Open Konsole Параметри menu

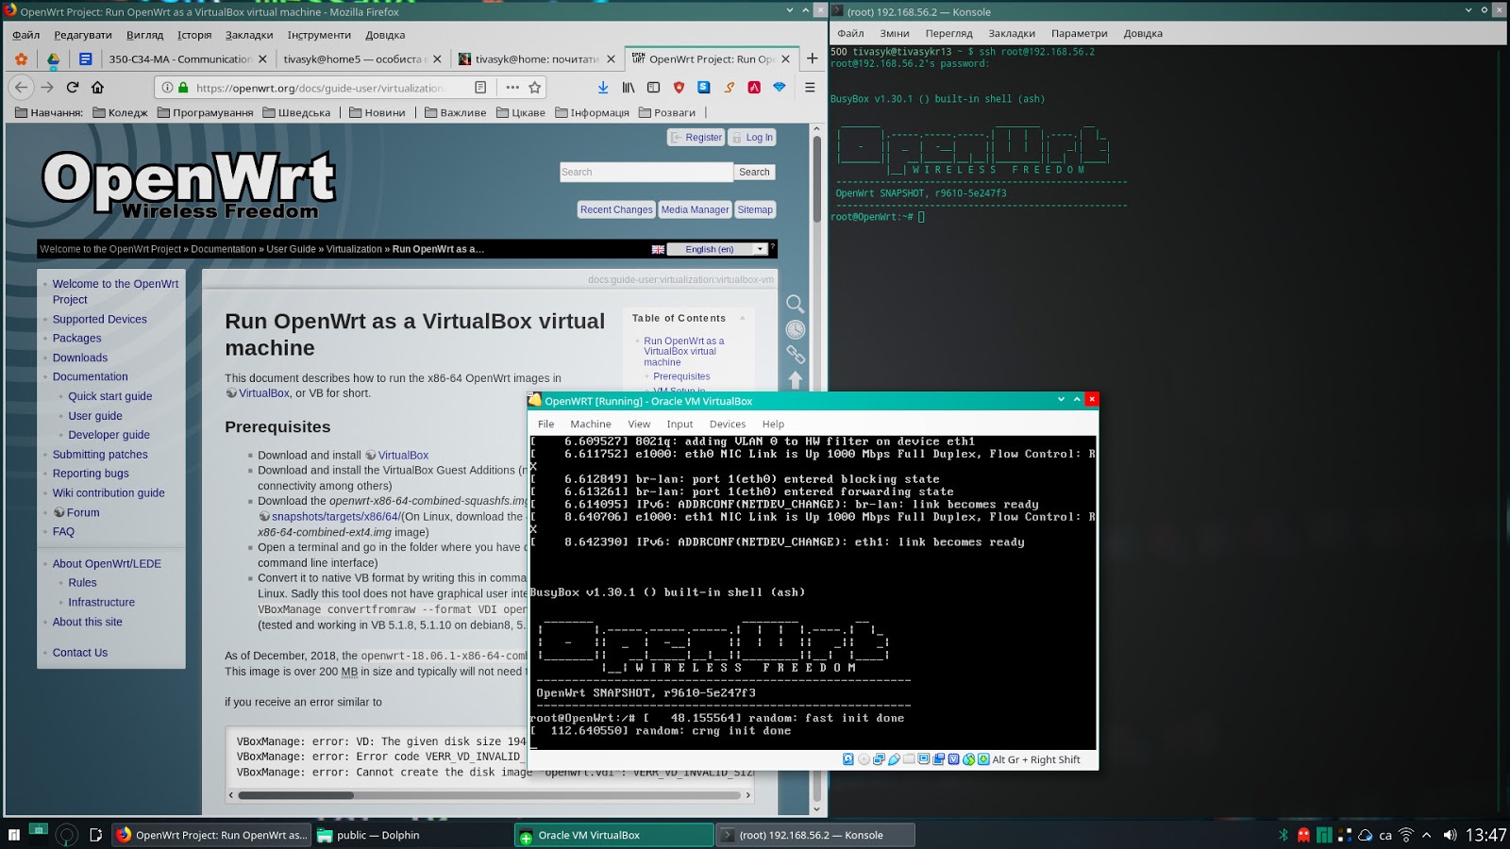tap(1080, 33)
